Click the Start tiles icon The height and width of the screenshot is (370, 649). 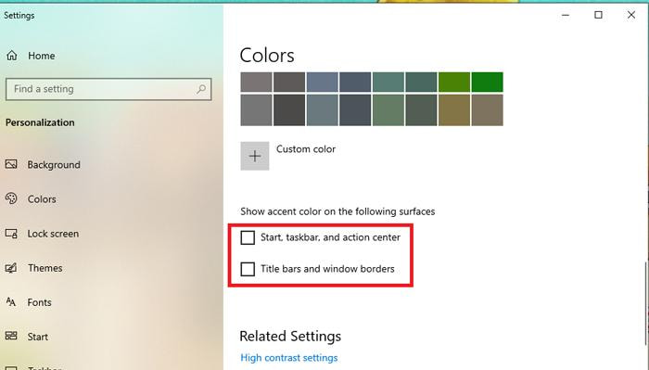(11, 336)
